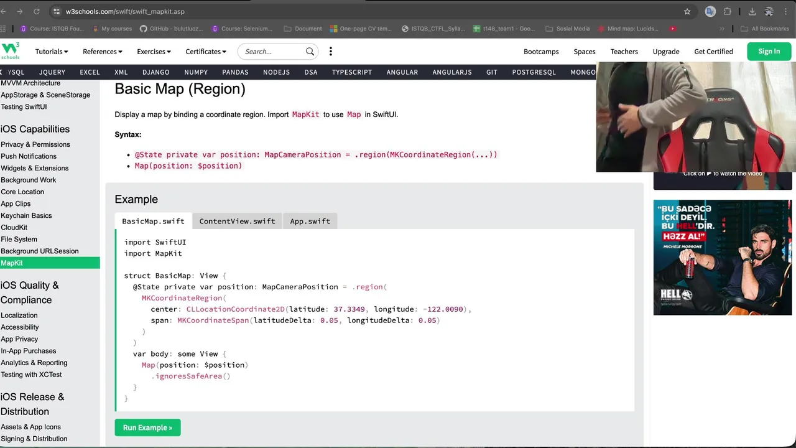Open the browser extensions puzzle icon
The image size is (796, 448).
pyautogui.click(x=728, y=11)
